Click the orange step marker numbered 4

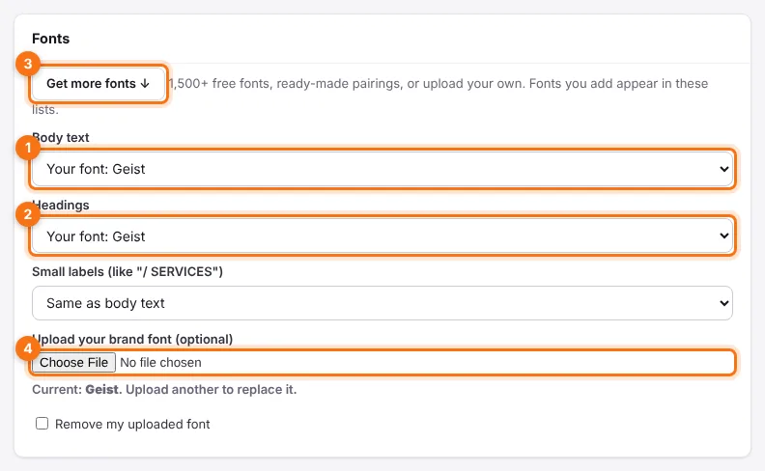click(28, 348)
